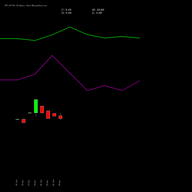This screenshot has height=192, width=192.
Task: Click the ITC 287.50 CE chart title
Action: 26,6
